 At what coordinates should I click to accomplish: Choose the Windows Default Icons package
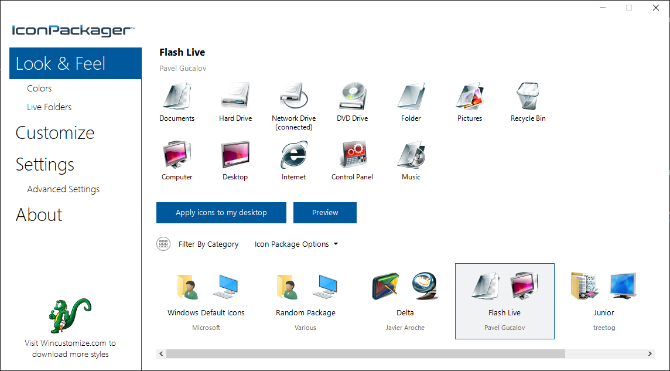[x=206, y=301]
